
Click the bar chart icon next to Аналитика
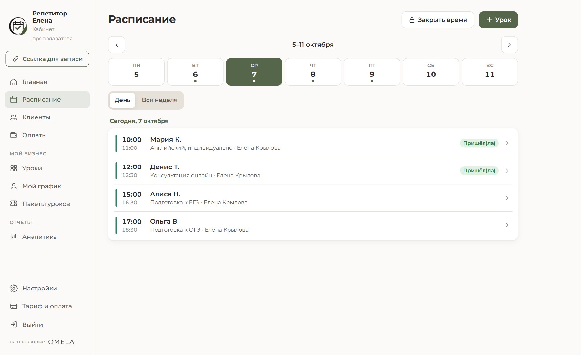pyautogui.click(x=14, y=237)
